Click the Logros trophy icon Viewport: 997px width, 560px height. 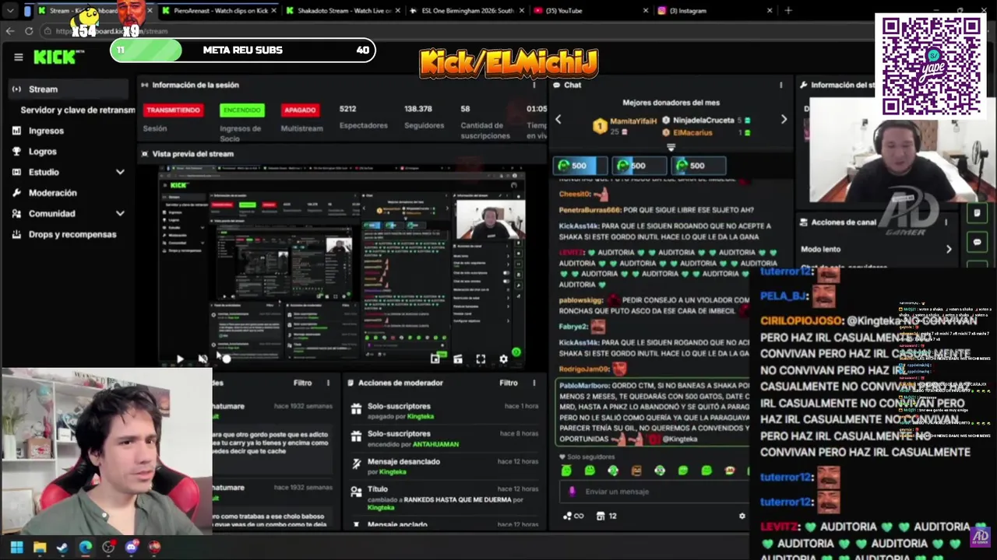pyautogui.click(x=16, y=152)
